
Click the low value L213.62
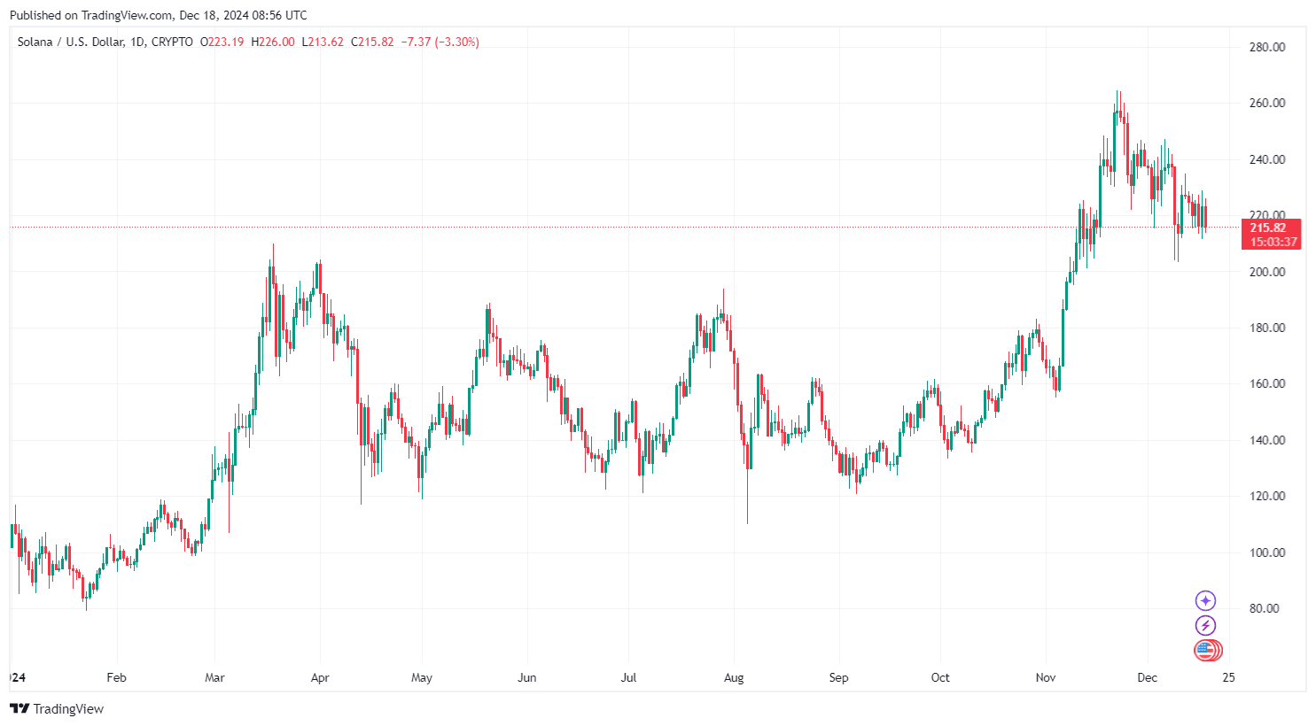click(323, 42)
